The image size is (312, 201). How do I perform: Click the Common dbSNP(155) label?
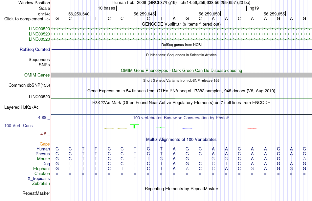29,85
